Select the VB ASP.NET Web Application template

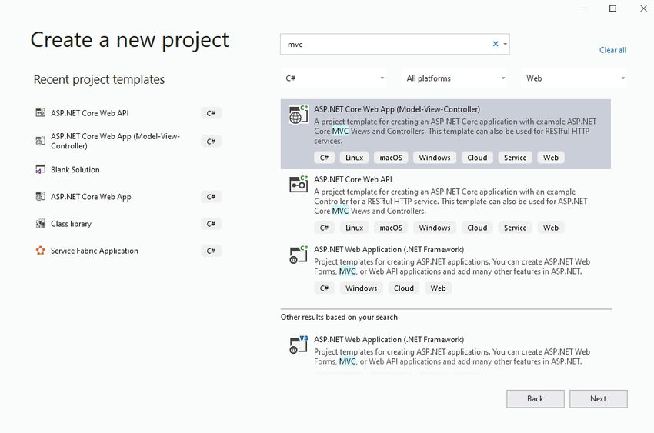tap(445, 352)
